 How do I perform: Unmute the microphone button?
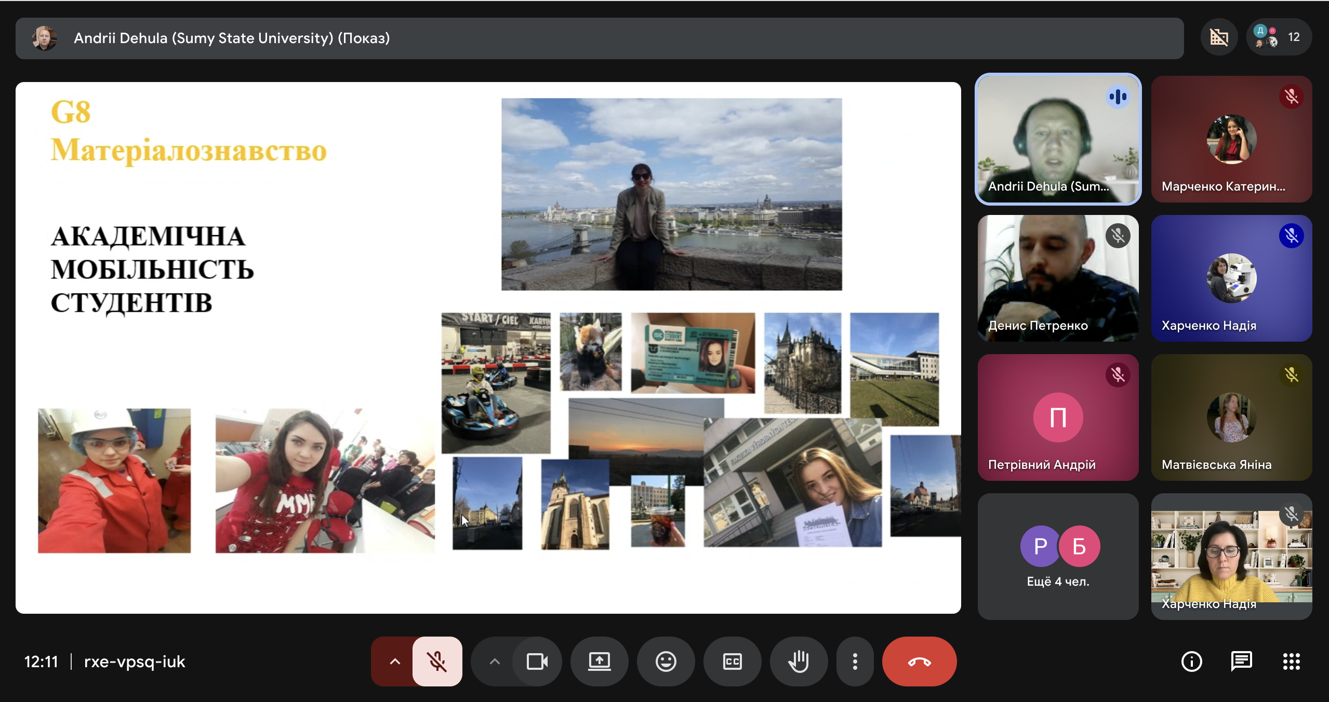(437, 661)
